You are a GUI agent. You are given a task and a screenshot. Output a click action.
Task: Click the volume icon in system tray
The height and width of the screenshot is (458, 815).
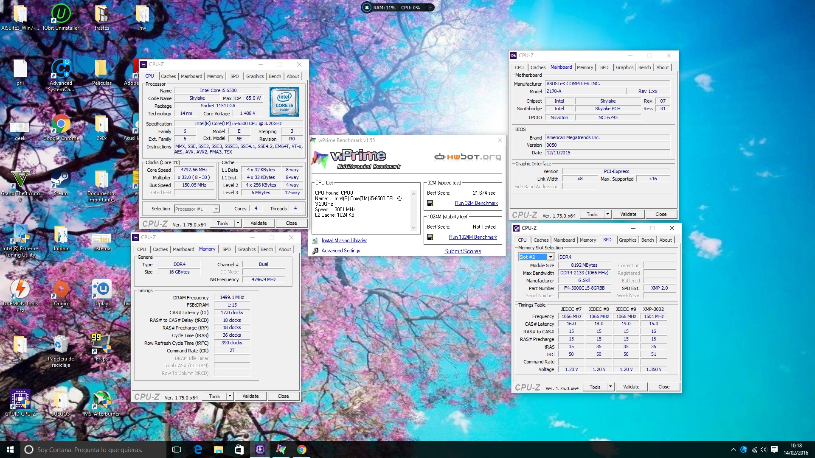764,450
